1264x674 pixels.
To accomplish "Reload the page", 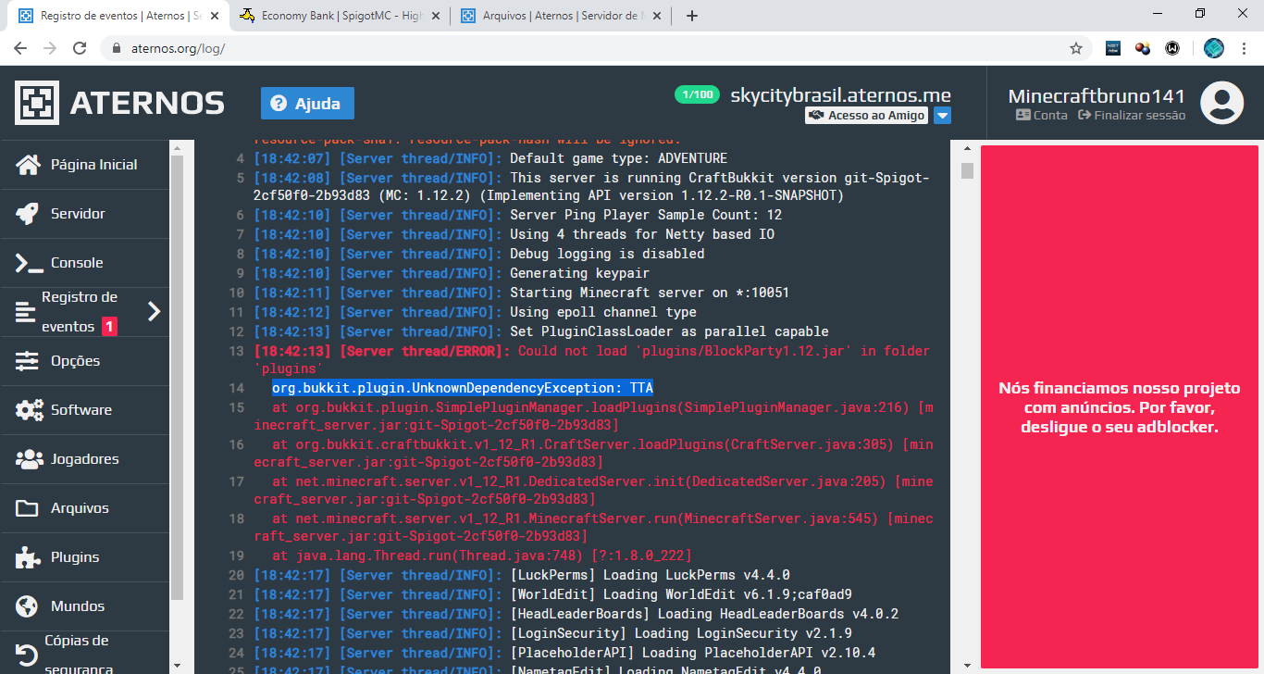I will (x=80, y=48).
